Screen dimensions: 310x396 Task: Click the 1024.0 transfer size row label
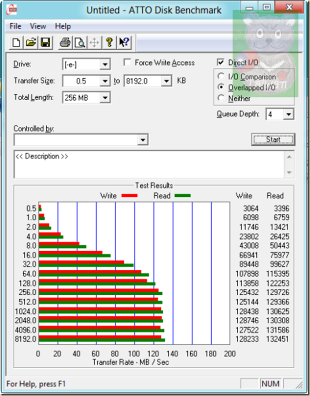click(x=26, y=311)
